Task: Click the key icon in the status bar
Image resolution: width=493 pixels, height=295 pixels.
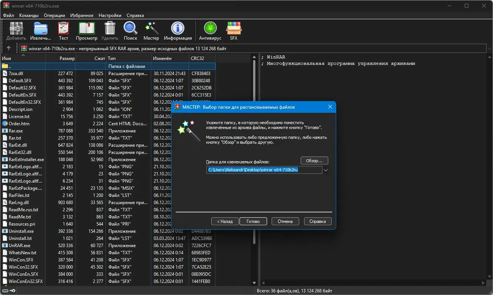Action: pyautogui.click(x=12, y=290)
